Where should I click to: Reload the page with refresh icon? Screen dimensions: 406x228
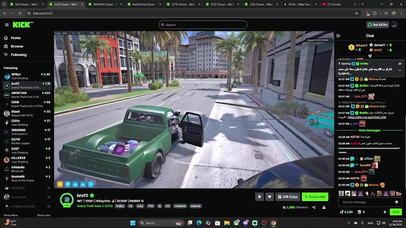pos(20,13)
